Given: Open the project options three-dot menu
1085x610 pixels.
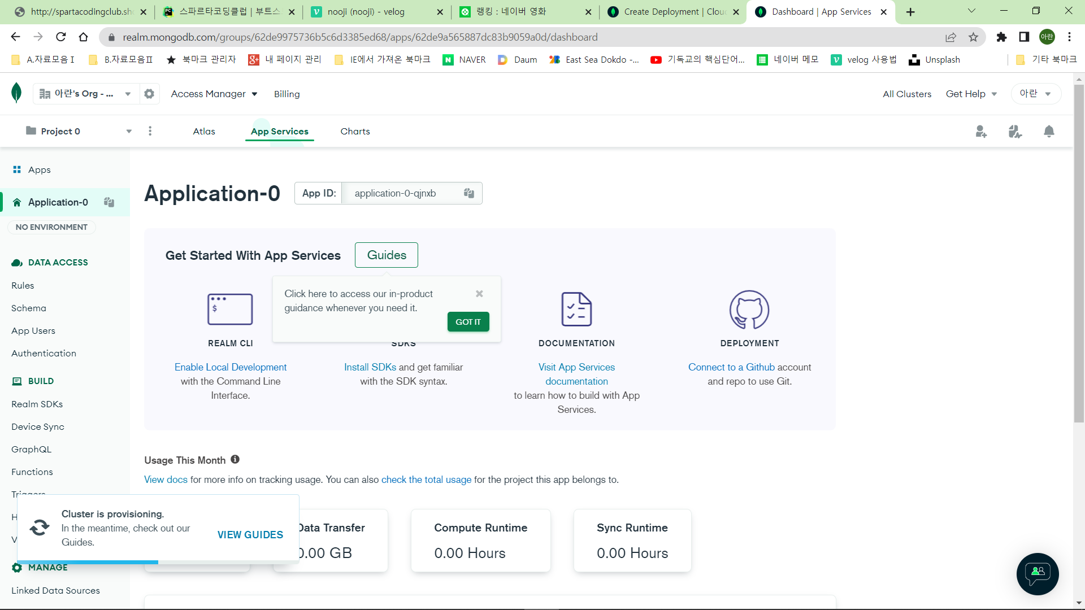Looking at the screenshot, I should click(150, 131).
